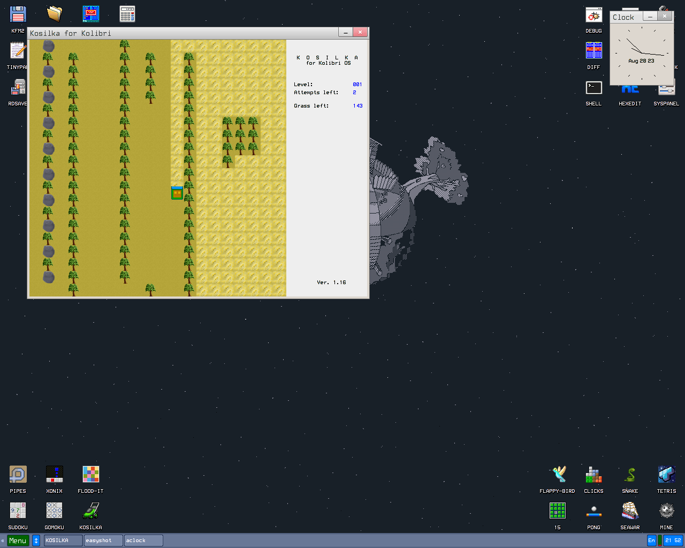Launch the DEBUG desktop icon
This screenshot has width=685, height=548.
593,15
